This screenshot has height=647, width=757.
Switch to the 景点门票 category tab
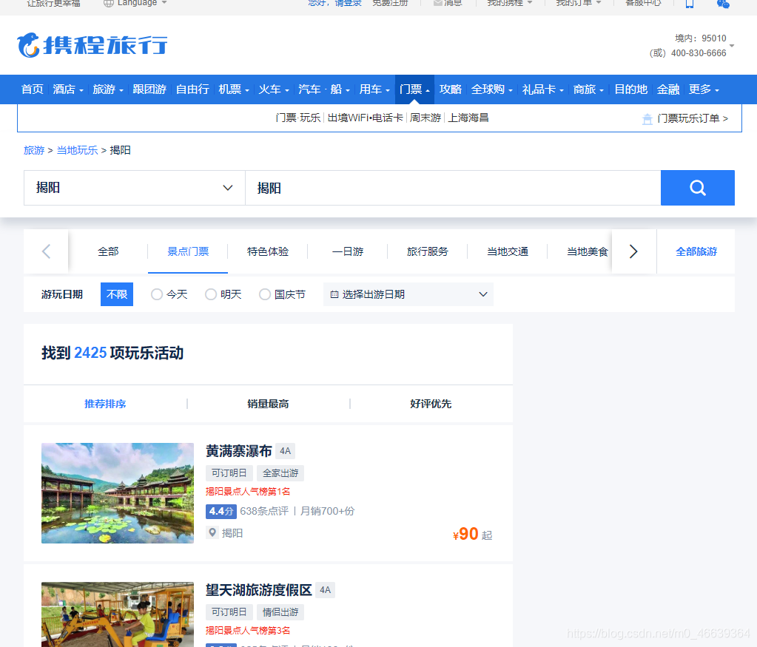[x=188, y=251]
